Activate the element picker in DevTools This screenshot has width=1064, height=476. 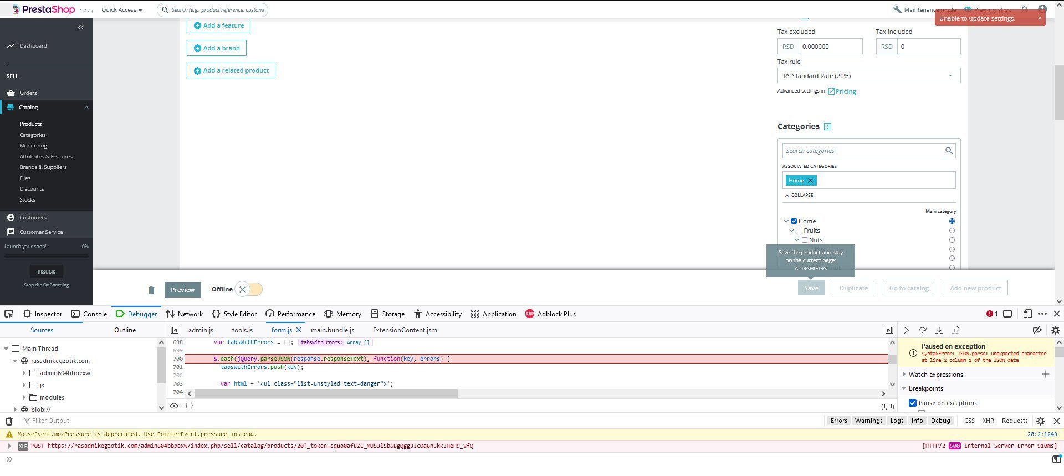click(x=9, y=314)
